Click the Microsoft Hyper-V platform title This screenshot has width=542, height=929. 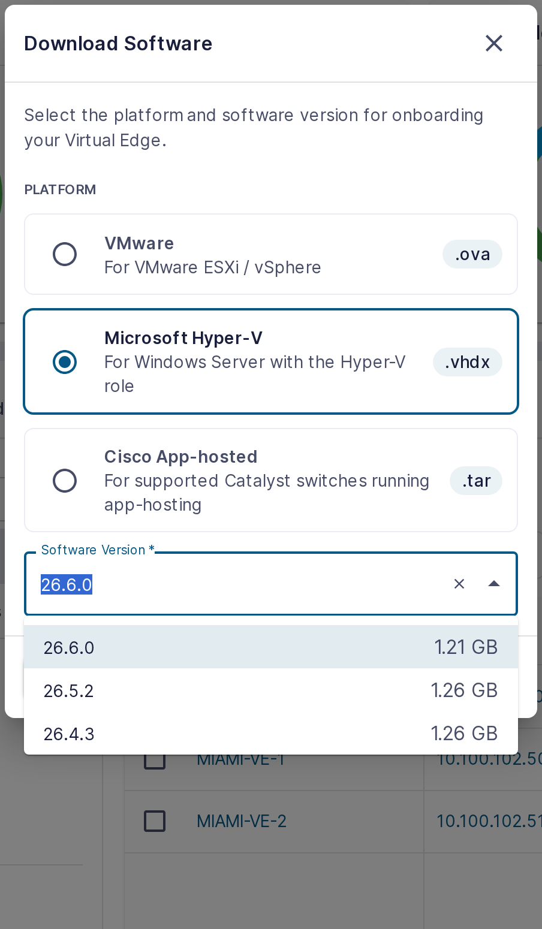183,338
